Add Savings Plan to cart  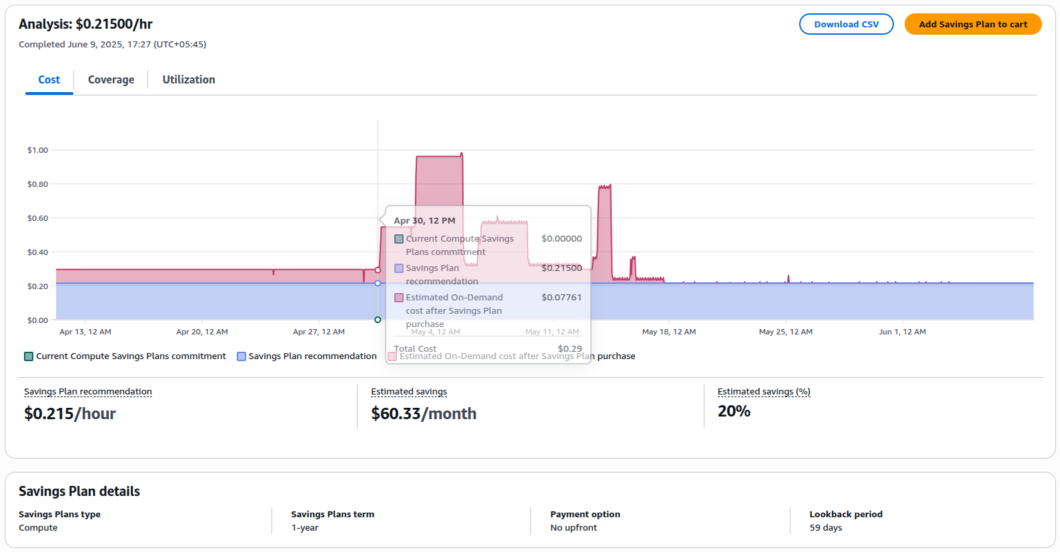tap(973, 24)
